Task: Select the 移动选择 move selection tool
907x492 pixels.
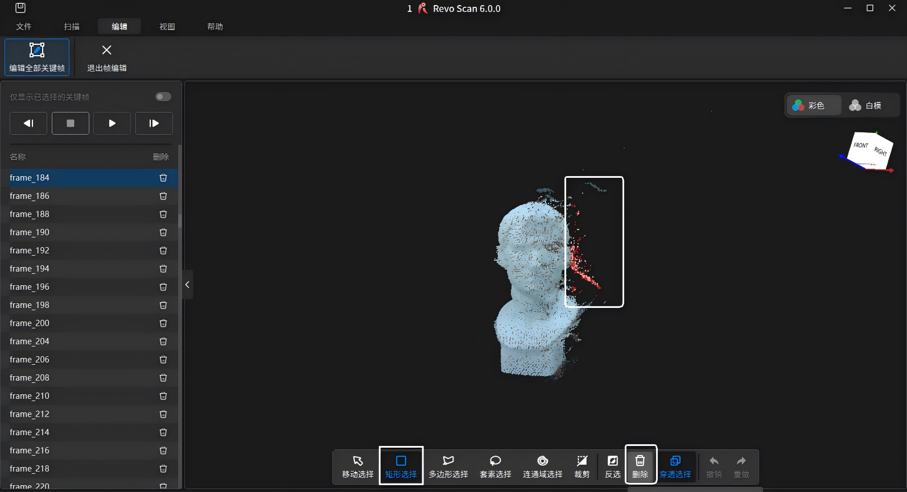Action: (357, 466)
